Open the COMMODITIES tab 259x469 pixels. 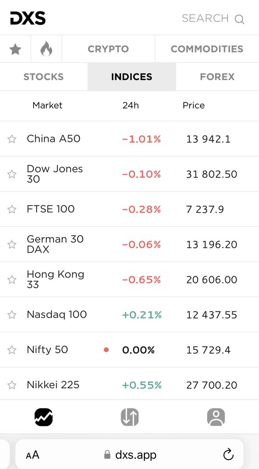click(x=207, y=49)
